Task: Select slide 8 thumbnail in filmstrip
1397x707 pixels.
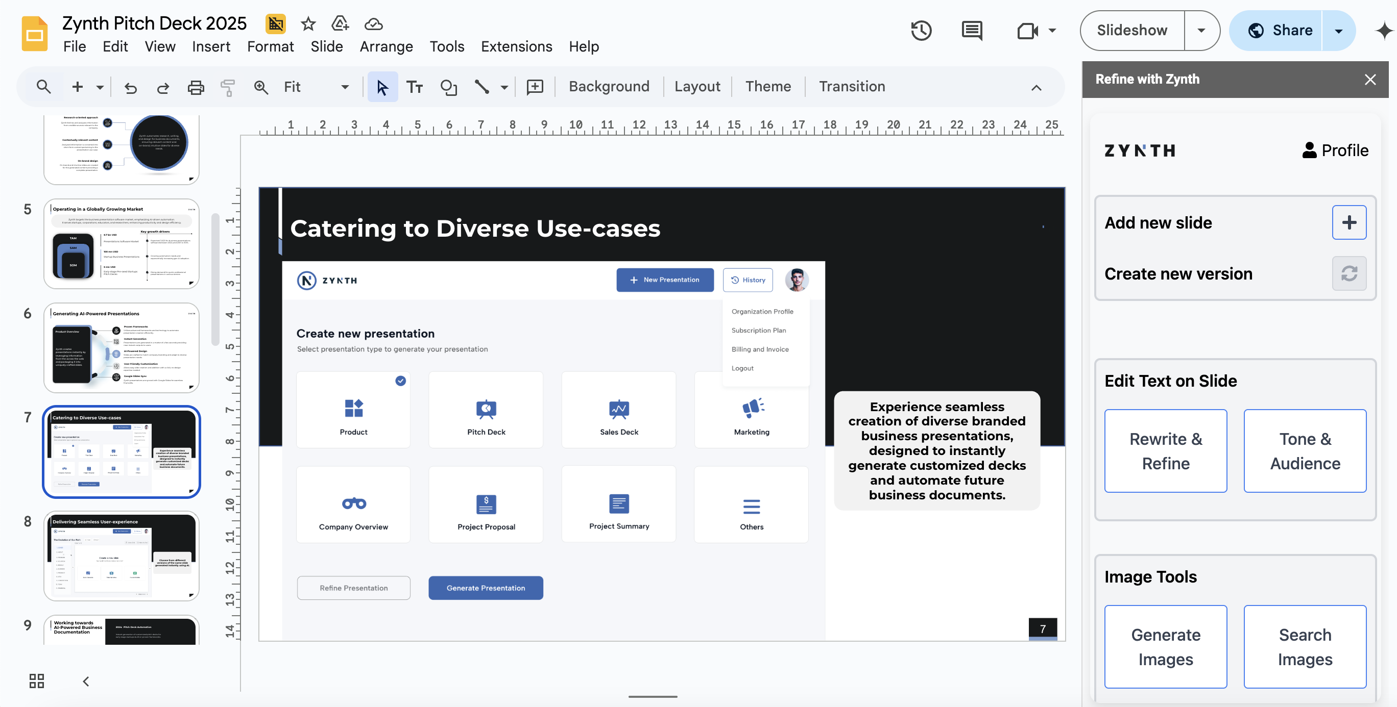Action: coord(122,556)
